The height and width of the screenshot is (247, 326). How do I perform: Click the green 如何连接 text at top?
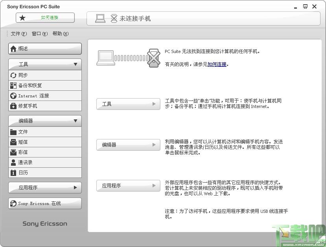click(x=50, y=17)
